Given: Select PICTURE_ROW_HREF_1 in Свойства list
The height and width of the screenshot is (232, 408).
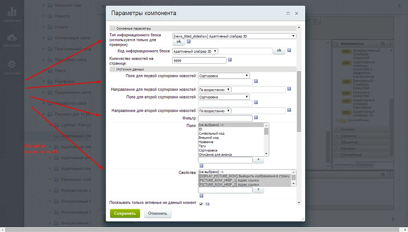Looking at the screenshot, I should (x=229, y=180).
